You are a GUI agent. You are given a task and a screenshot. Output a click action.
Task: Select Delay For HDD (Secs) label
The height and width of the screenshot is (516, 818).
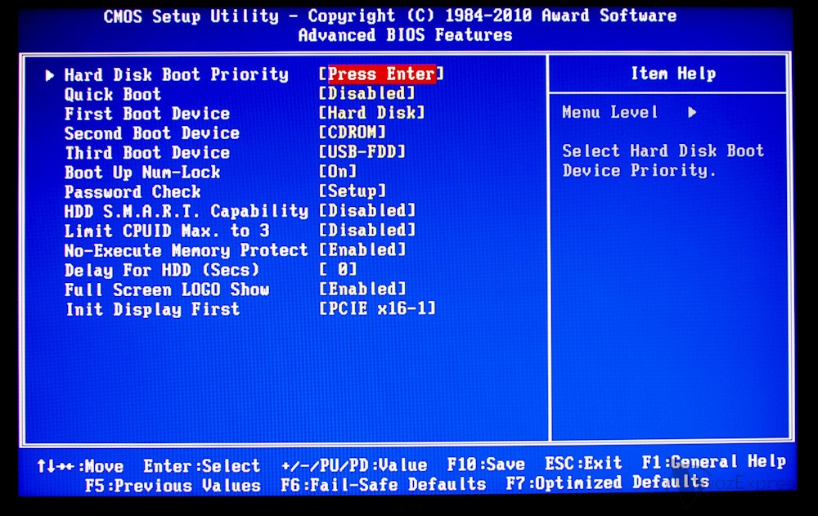(162, 270)
